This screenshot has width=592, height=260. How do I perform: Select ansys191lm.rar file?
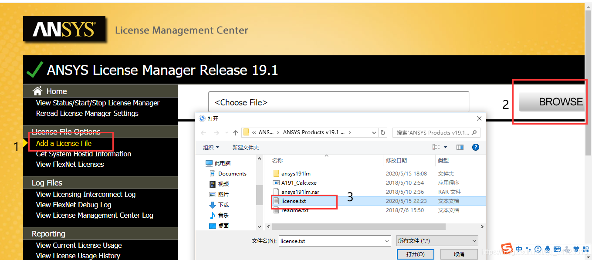click(x=296, y=192)
